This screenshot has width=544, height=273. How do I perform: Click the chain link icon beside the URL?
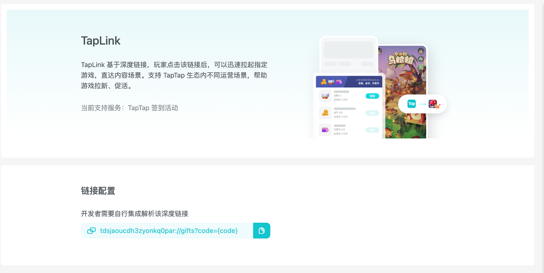tap(91, 231)
